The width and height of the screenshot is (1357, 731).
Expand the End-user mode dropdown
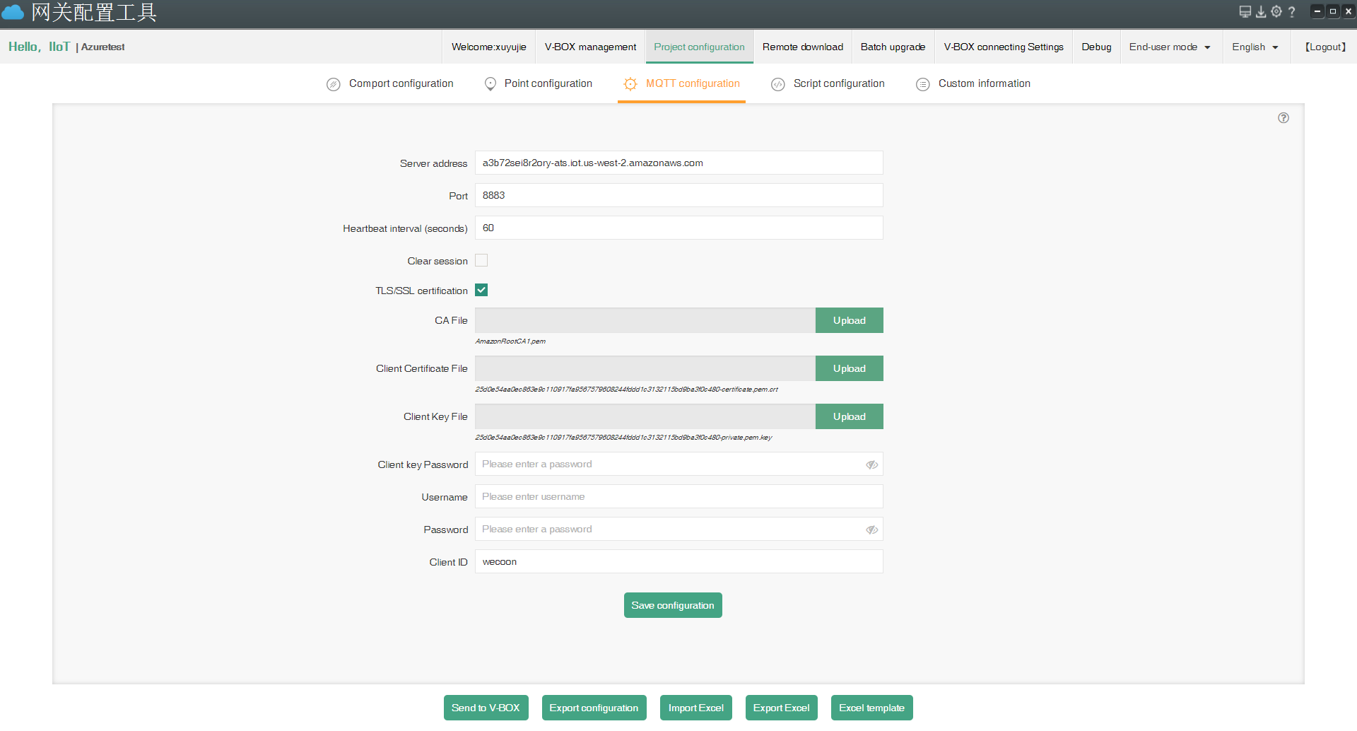[1170, 47]
